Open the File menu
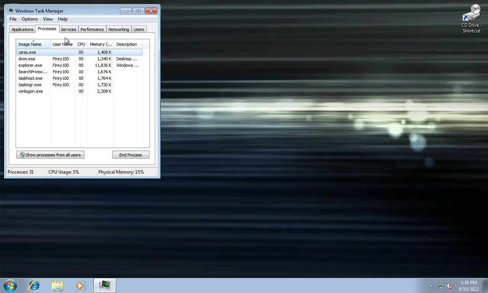Image resolution: width=488 pixels, height=293 pixels. [13, 19]
